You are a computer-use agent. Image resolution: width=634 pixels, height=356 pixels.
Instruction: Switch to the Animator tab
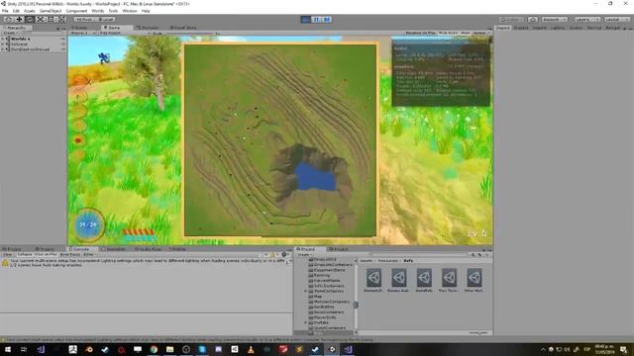[148, 28]
